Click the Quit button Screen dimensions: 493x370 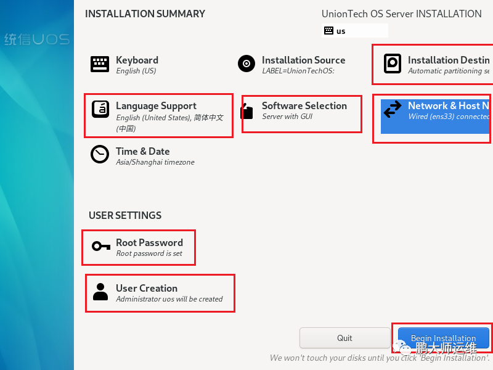click(x=345, y=338)
